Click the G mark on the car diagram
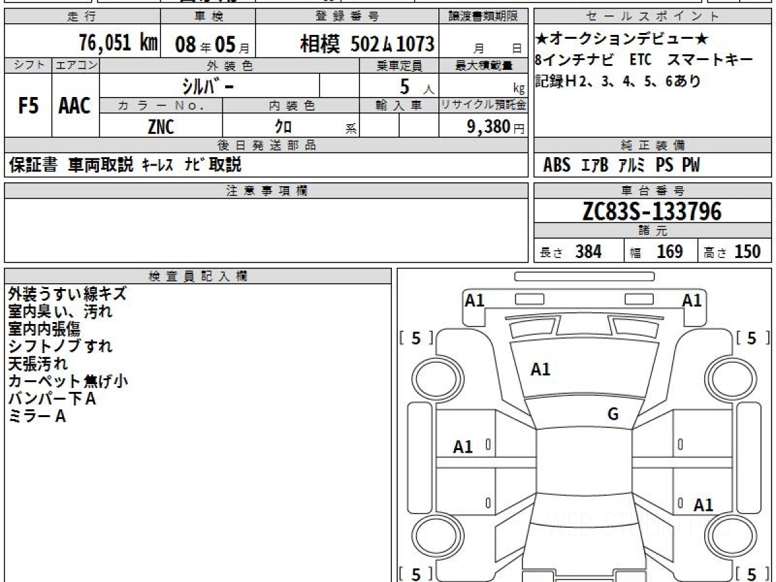Viewport: 776px width, 582px height. [613, 415]
